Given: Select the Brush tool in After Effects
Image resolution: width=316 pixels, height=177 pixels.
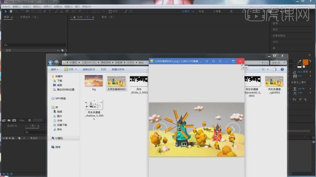Looking at the screenshot, I should (56, 11).
